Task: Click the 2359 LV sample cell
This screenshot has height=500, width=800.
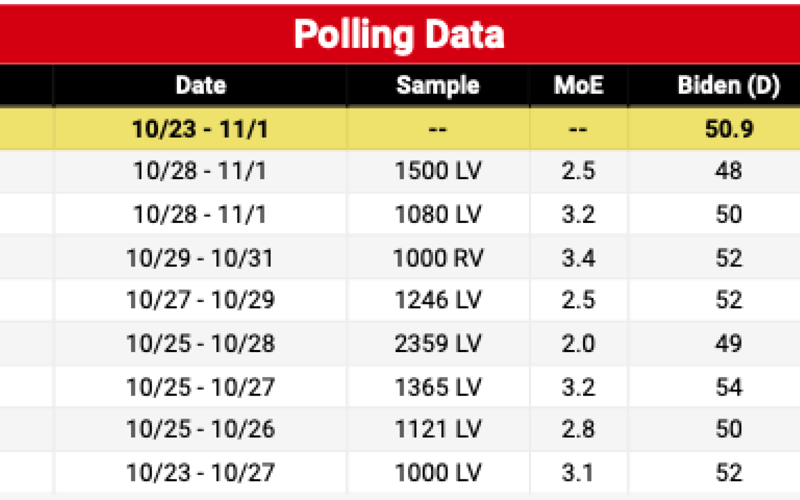Action: pos(438,343)
